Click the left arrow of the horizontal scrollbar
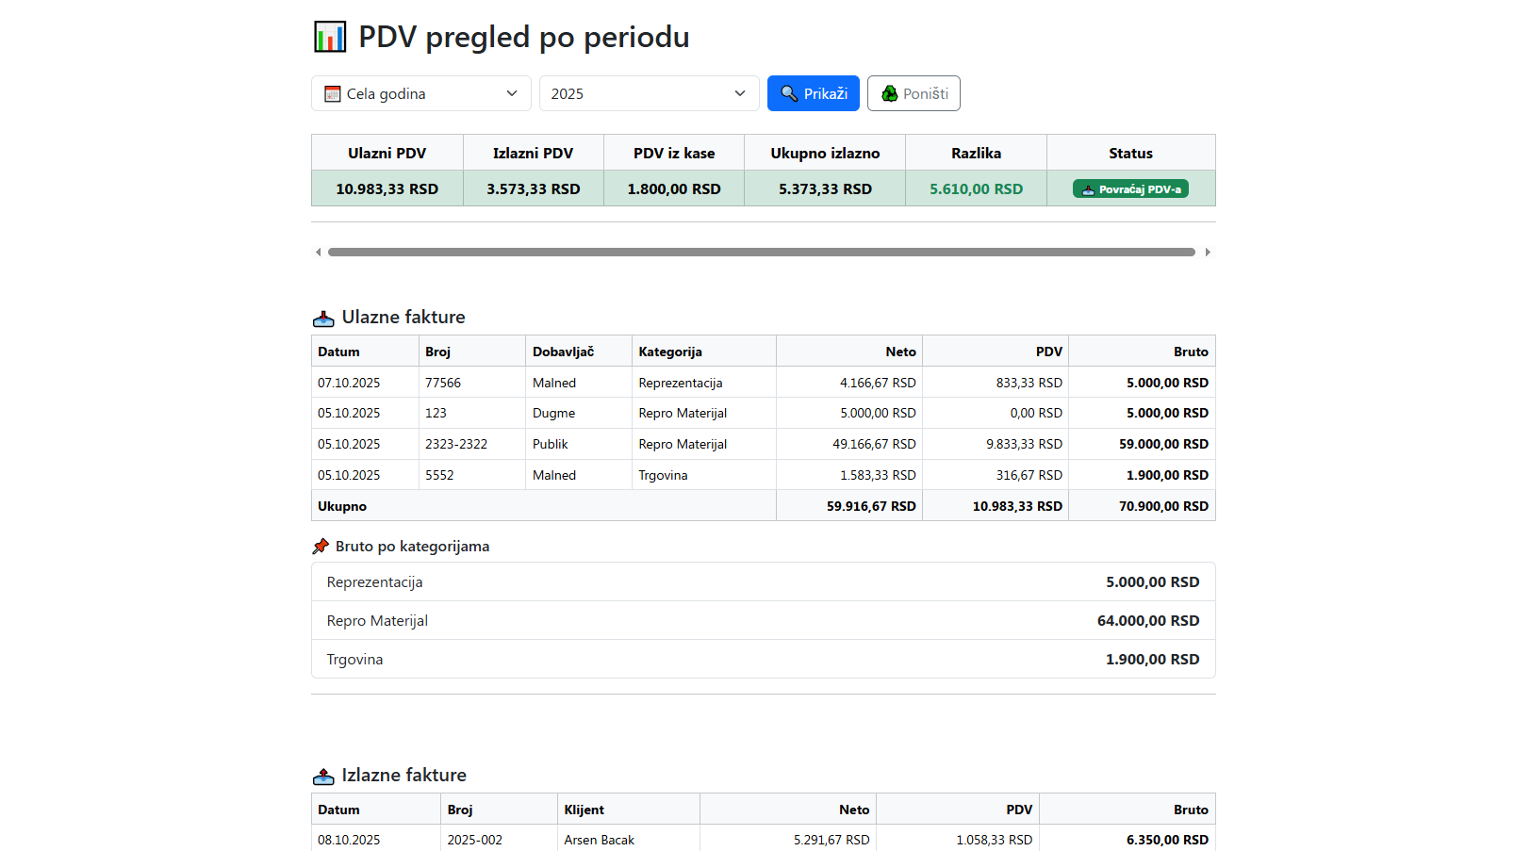The image size is (1531, 851). (318, 252)
